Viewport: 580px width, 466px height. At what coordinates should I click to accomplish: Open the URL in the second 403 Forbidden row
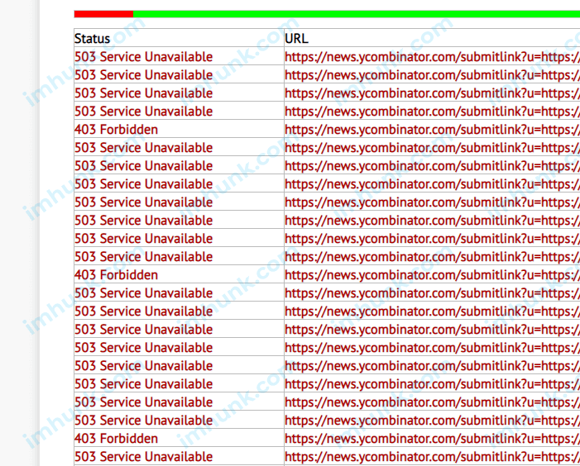tap(432, 275)
